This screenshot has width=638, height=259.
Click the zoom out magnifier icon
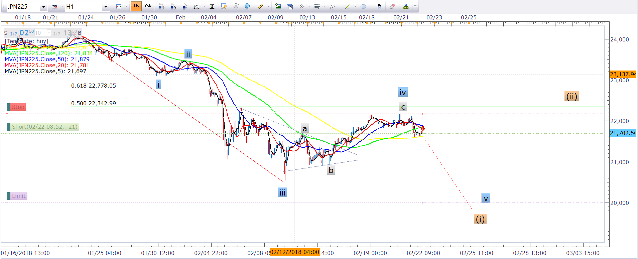pos(173,6)
